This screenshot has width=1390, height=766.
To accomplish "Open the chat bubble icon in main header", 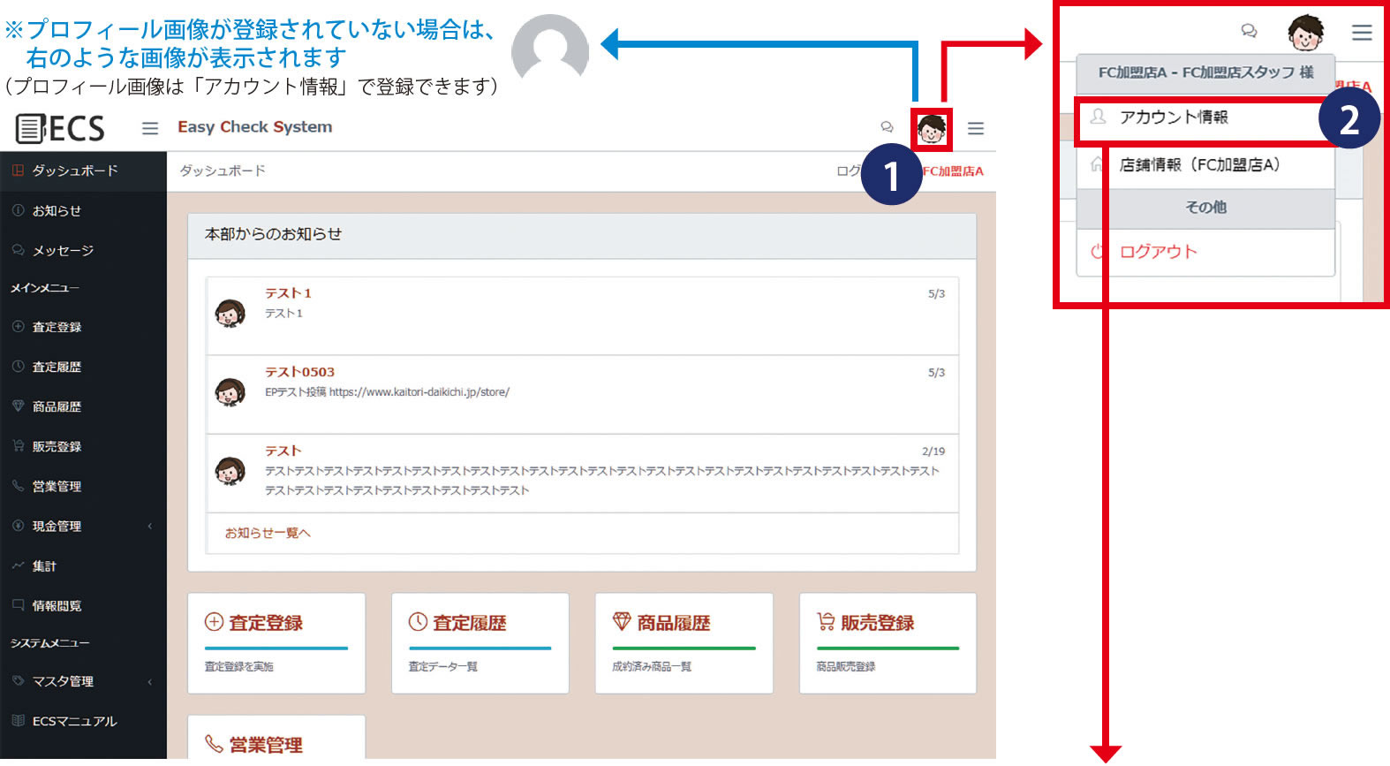I will 887,127.
